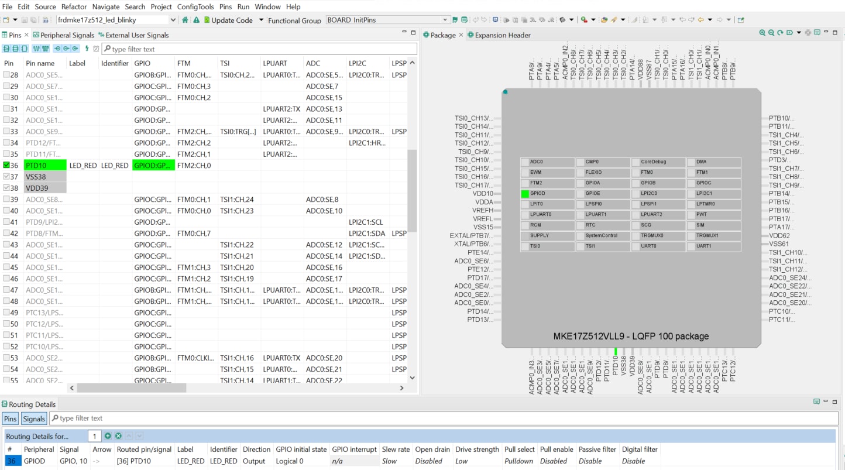Rotate the package view
This screenshot has width=845, height=470.
[x=780, y=33]
